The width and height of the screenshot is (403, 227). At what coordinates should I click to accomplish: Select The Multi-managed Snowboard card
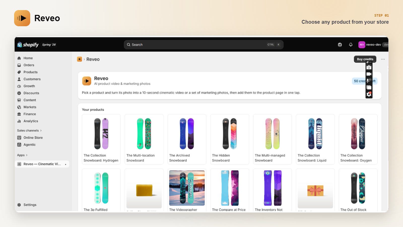[x=273, y=139]
